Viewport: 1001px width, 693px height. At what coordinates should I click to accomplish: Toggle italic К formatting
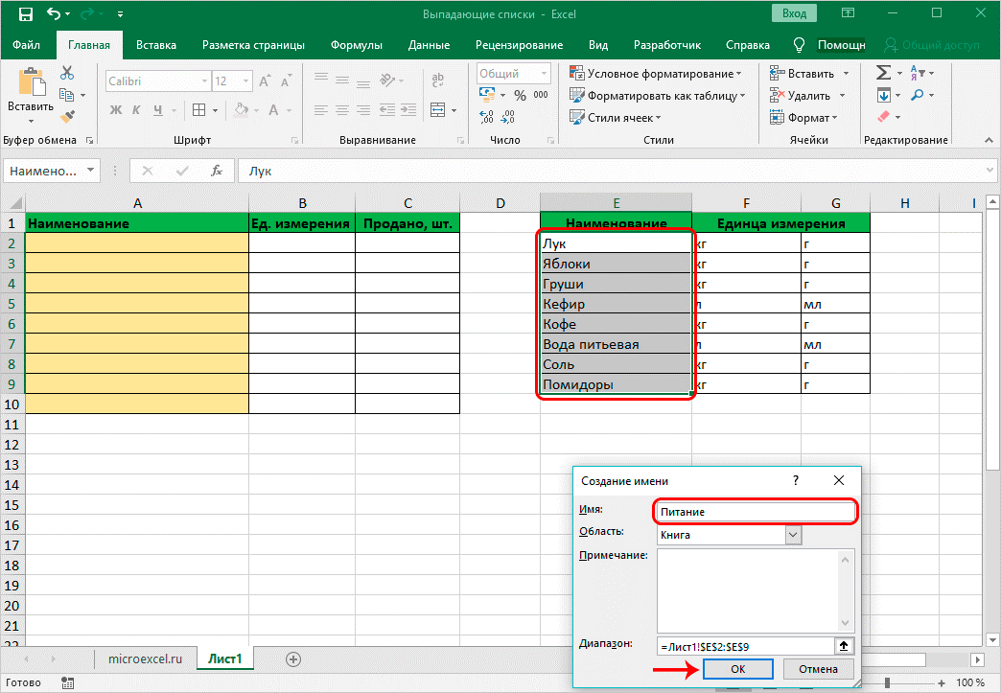[x=137, y=110]
